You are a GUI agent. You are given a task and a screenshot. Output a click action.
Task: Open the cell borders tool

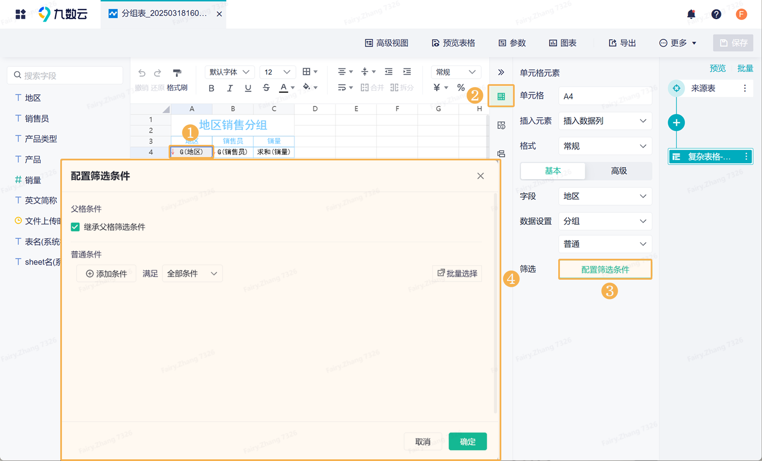[310, 72]
